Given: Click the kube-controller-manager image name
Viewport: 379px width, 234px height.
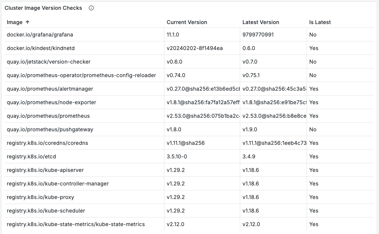Looking at the screenshot, I should pyautogui.click(x=57, y=184).
